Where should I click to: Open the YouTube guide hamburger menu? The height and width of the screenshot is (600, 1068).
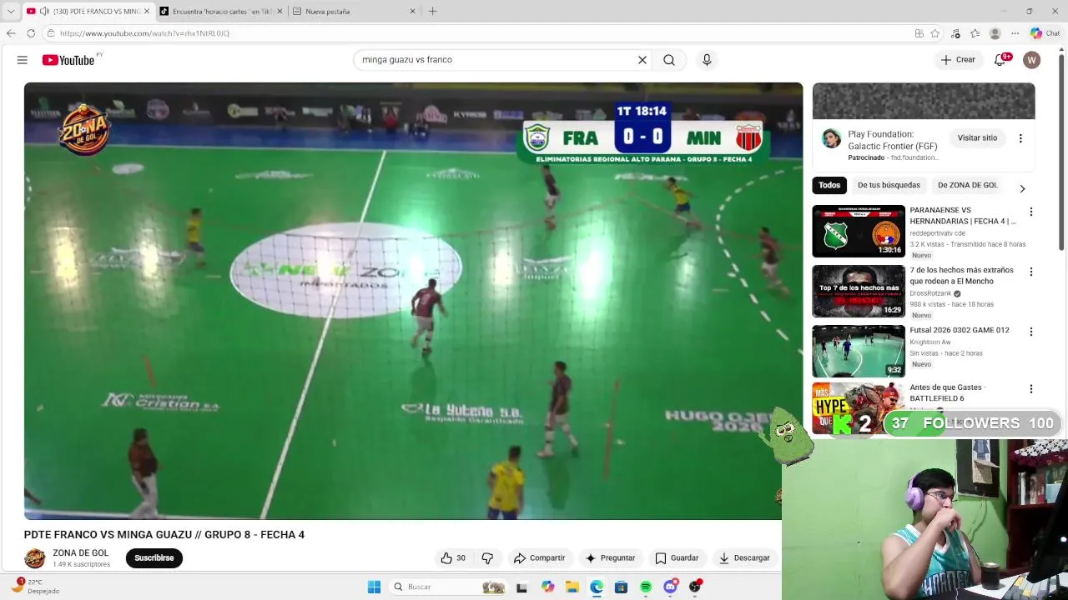(23, 60)
